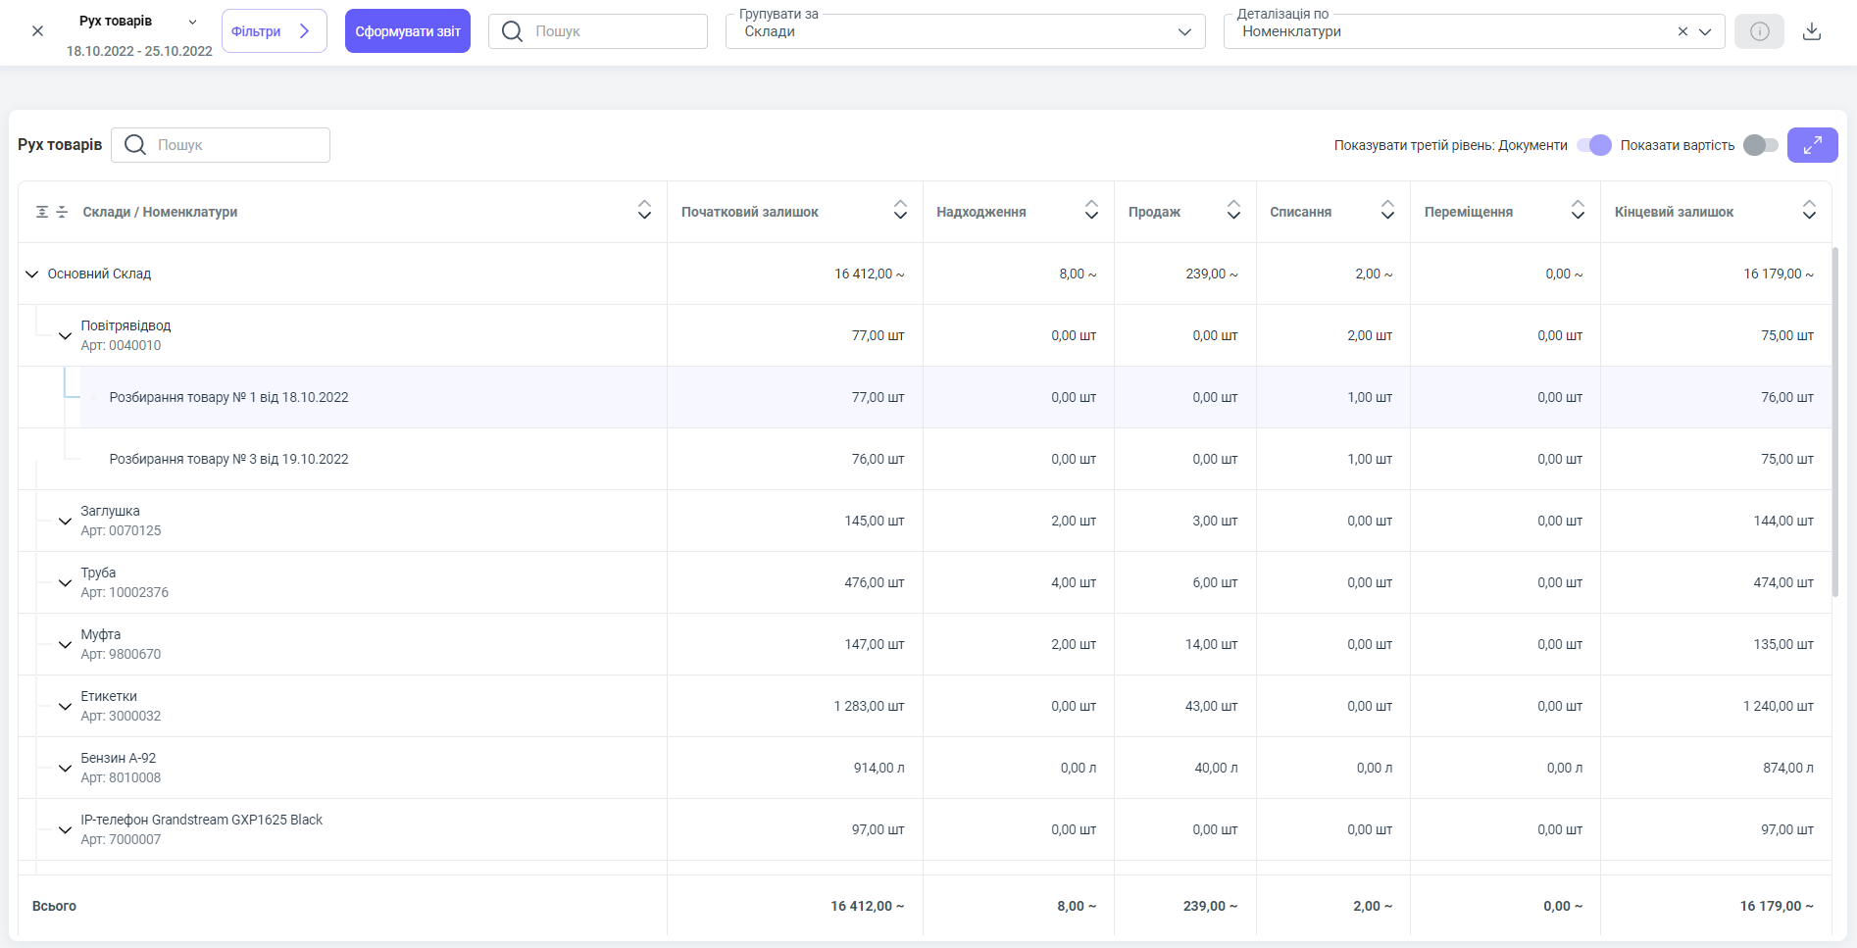The height and width of the screenshot is (948, 1857).
Task: Close the report with X icon
Action: pos(37,31)
